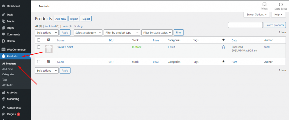This screenshot has height=120, width=289.
Task: Check the Solid T-Shirt row checkbox
Action: point(38,47)
